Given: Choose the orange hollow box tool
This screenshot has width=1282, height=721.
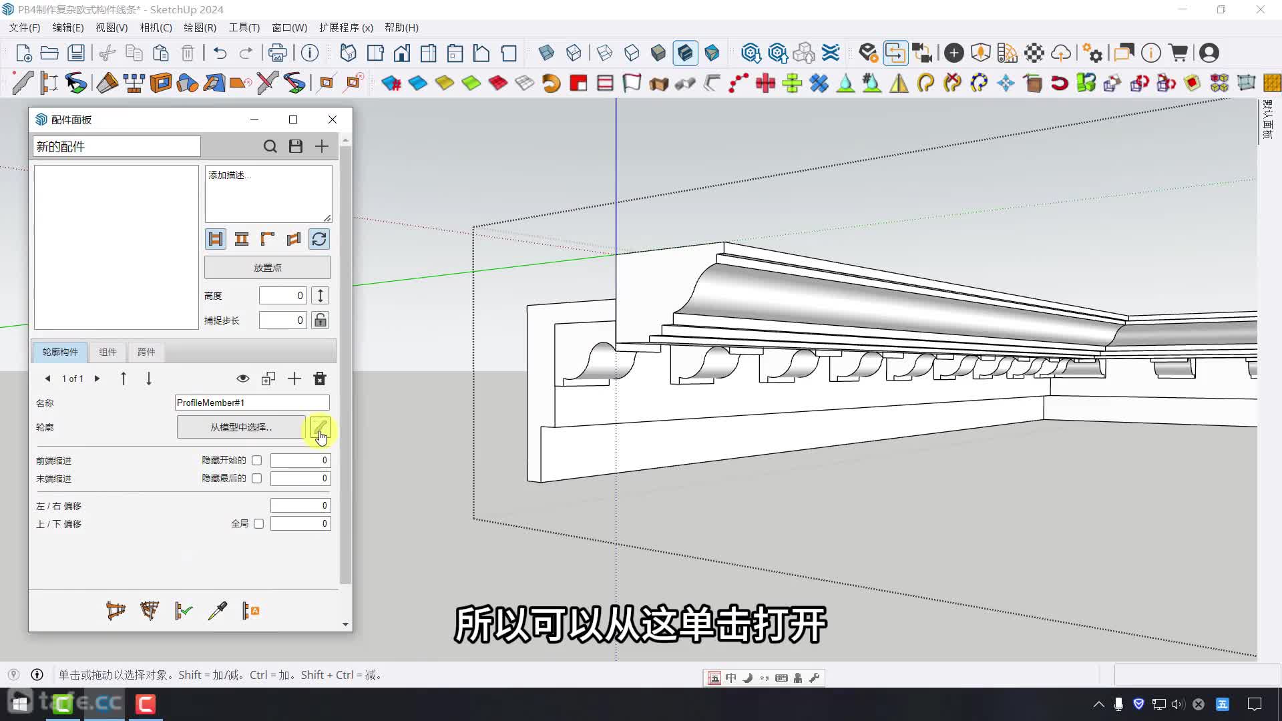Looking at the screenshot, I should (161, 83).
